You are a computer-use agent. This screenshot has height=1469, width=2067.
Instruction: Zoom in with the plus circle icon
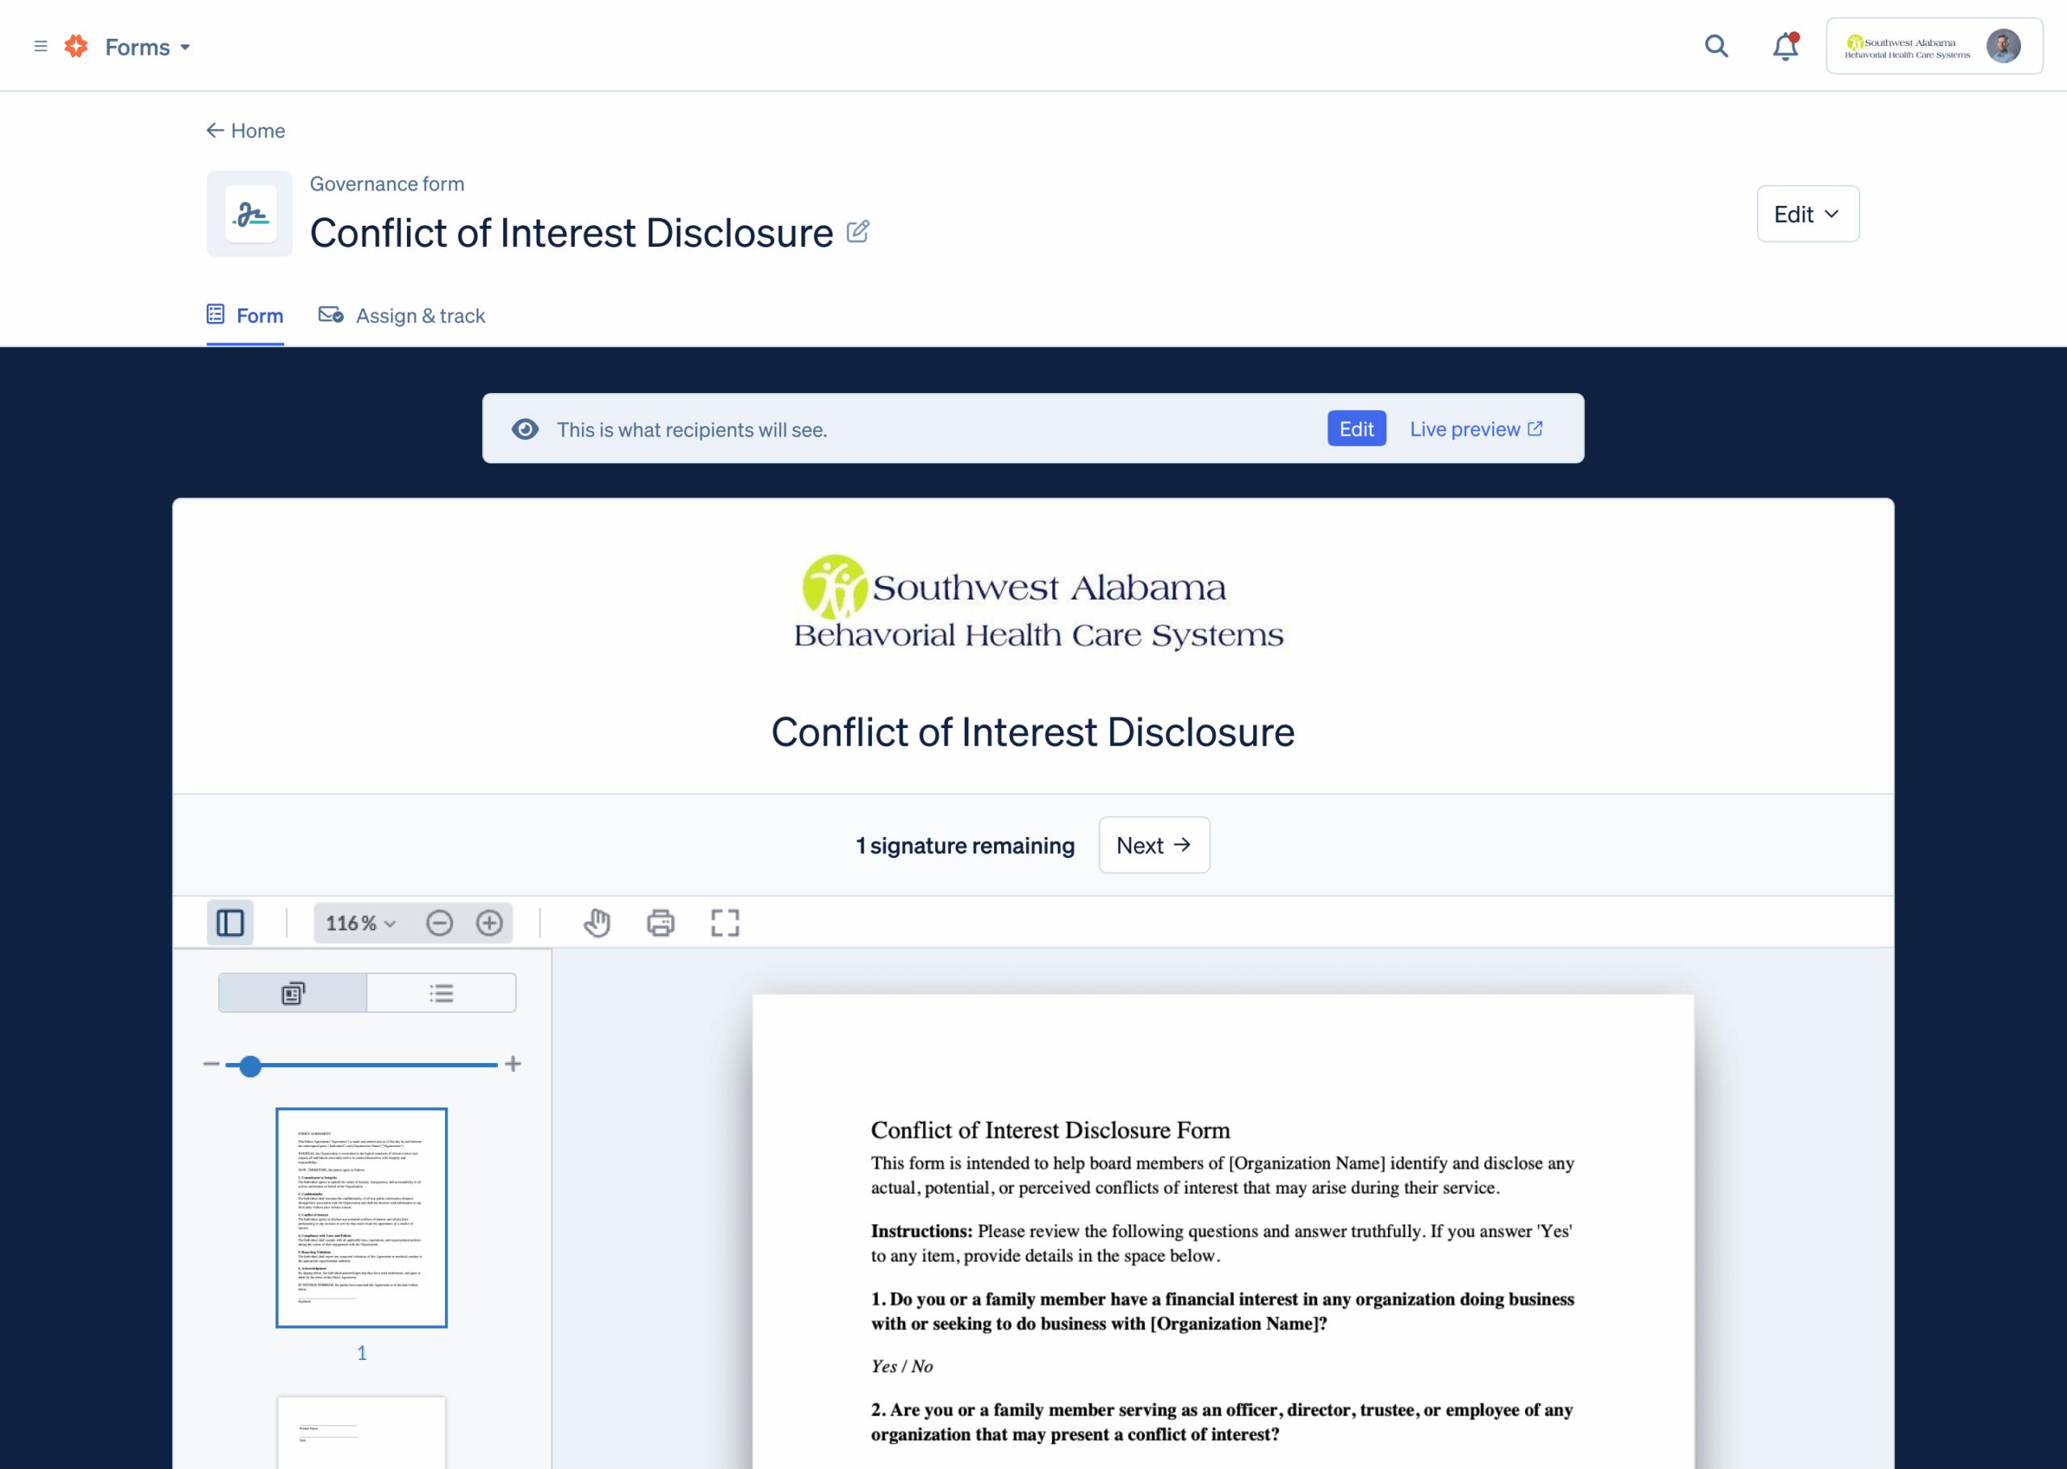click(489, 923)
